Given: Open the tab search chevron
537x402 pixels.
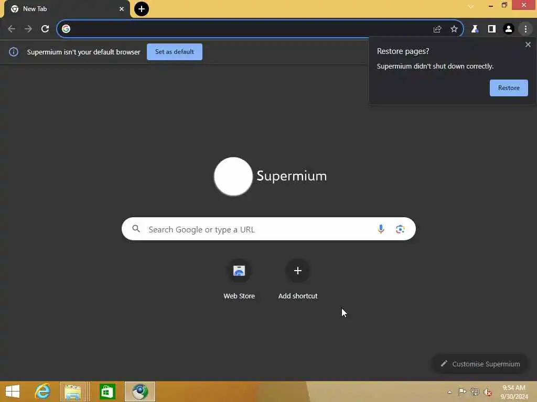Looking at the screenshot, I should (471, 6).
